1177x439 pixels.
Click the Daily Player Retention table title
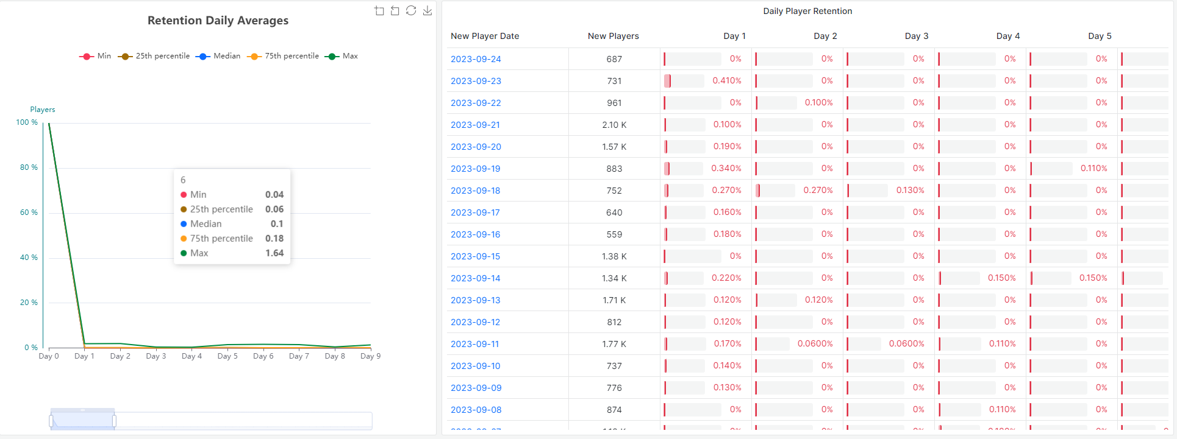point(807,11)
